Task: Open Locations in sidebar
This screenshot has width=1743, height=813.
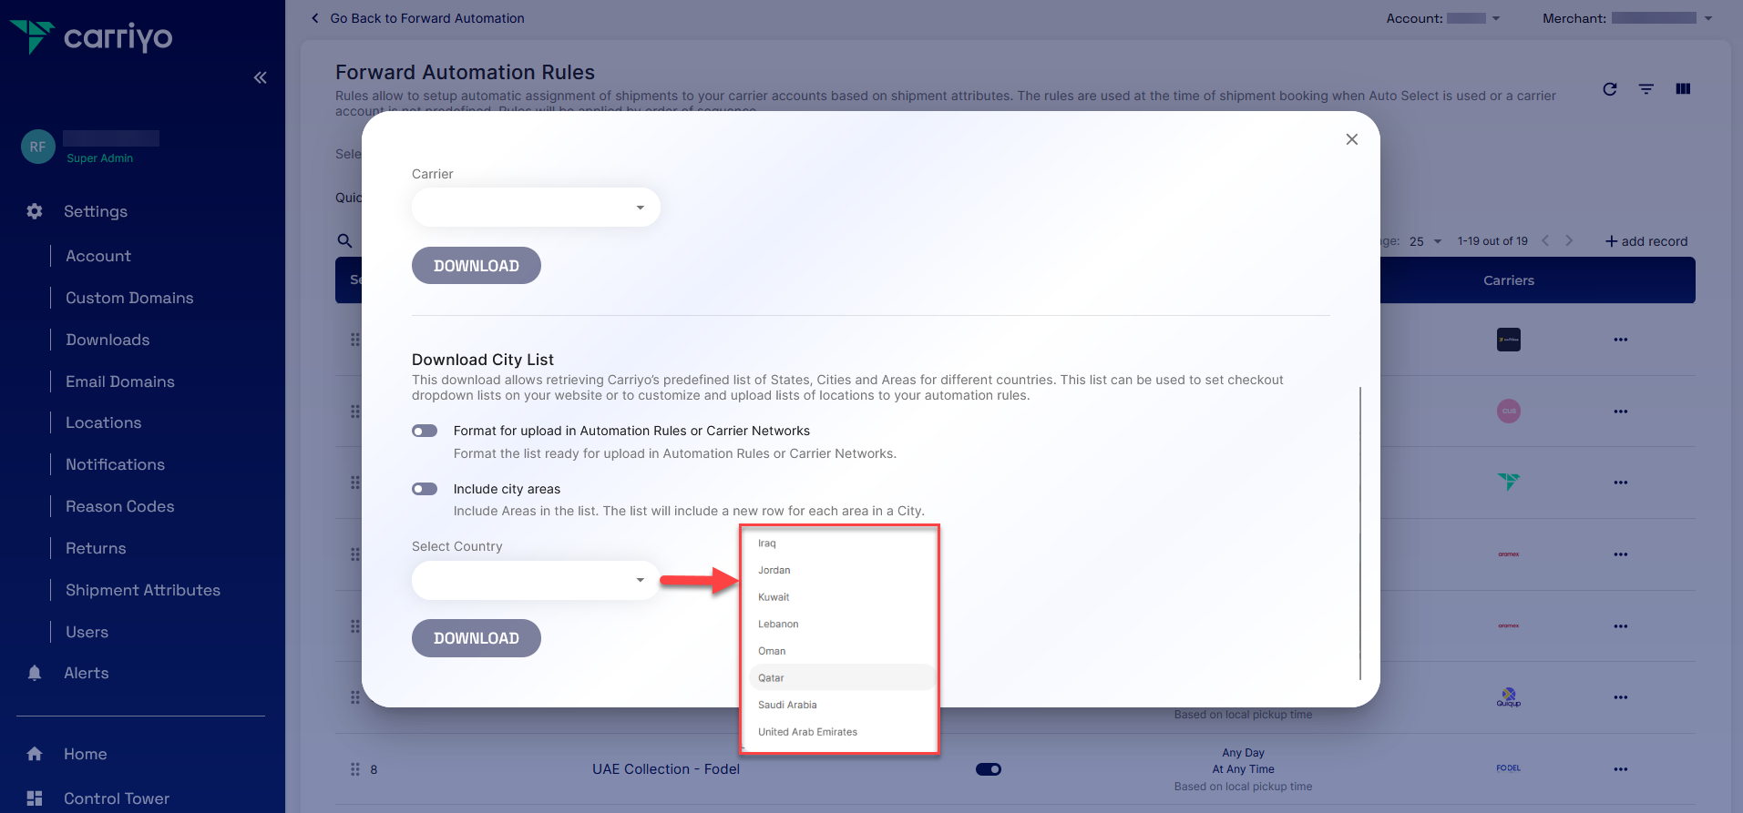Action: tap(104, 422)
